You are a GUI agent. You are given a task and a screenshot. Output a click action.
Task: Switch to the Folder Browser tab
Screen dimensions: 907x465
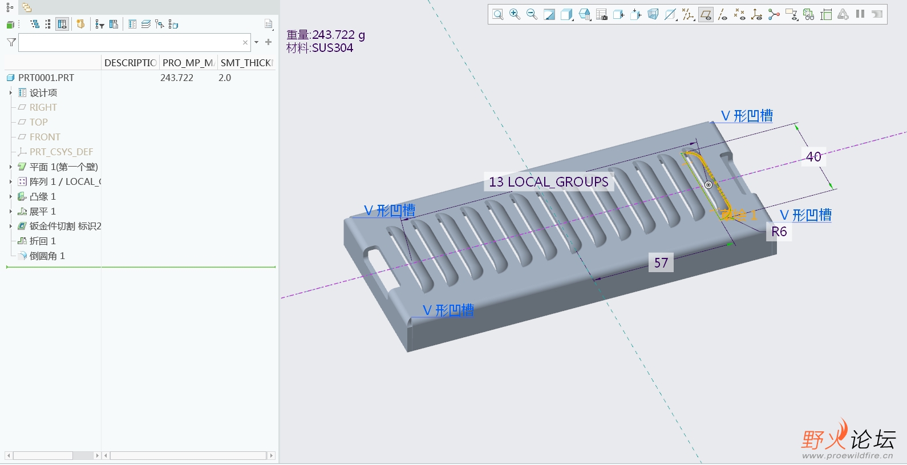(27, 7)
